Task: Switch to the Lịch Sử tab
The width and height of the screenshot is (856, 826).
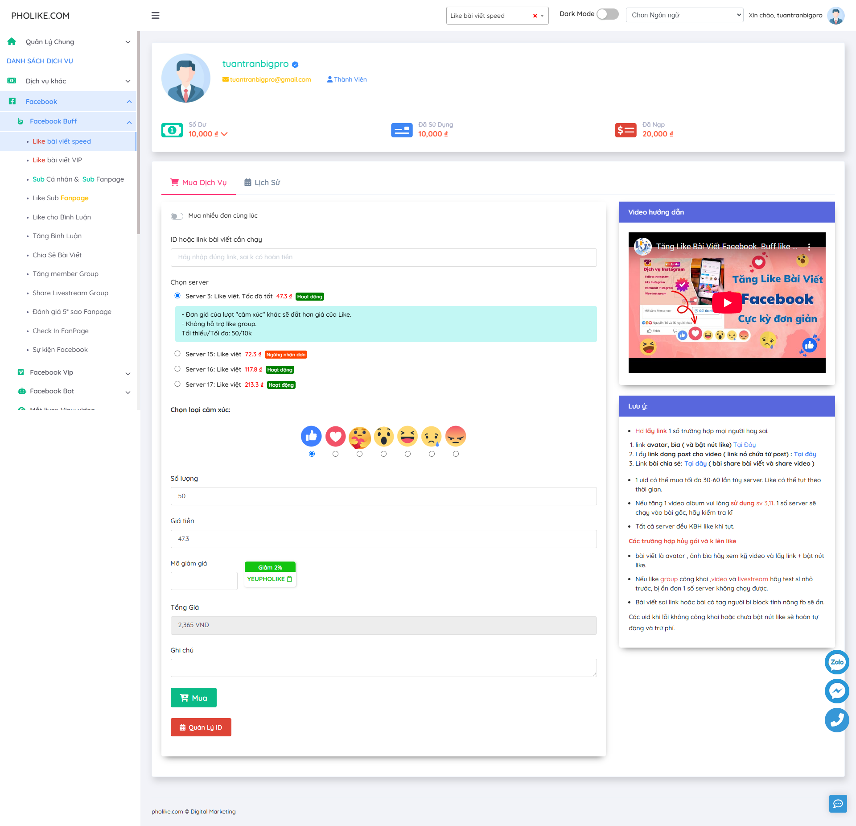Action: 262,182
